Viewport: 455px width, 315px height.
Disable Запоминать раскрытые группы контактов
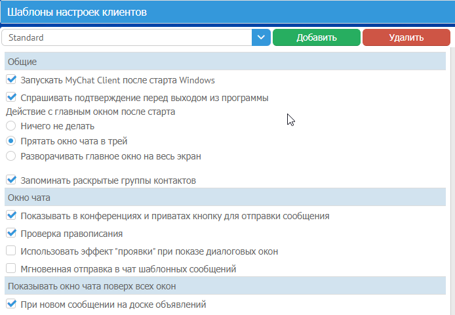click(x=11, y=180)
